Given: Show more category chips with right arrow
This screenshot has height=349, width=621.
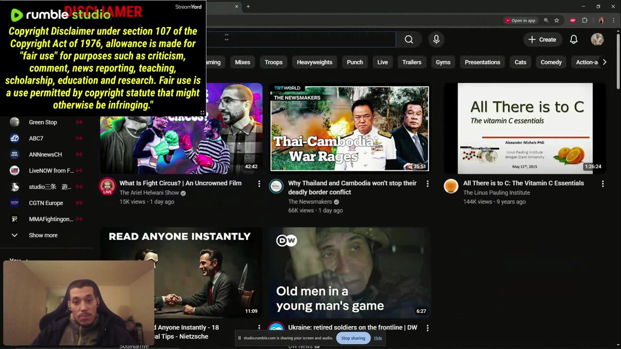Looking at the screenshot, I should [604, 62].
